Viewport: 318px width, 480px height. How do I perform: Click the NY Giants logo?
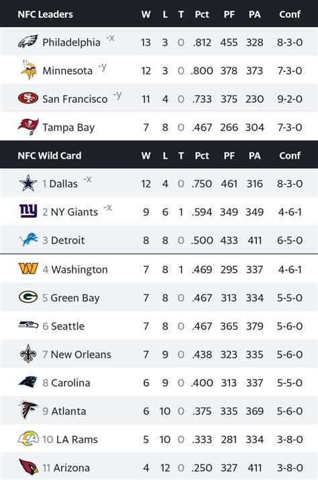point(28,211)
